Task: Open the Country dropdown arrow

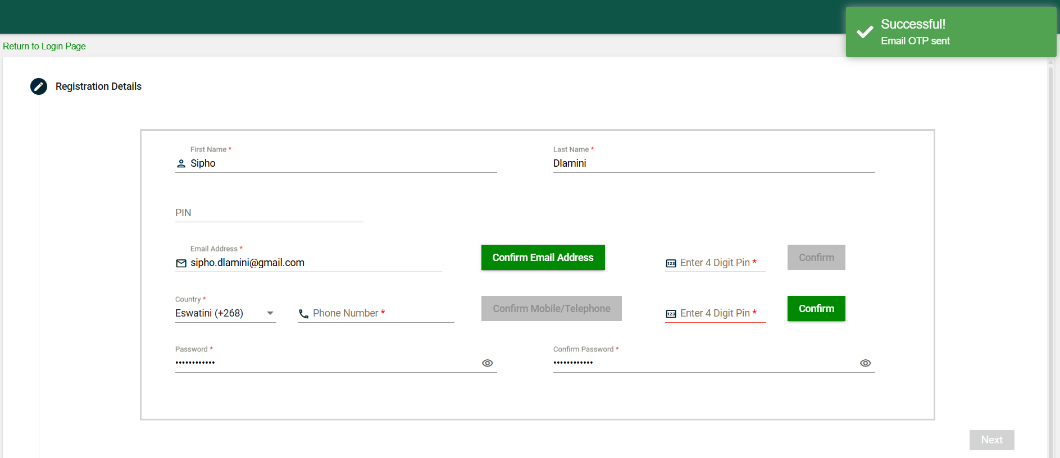Action: coord(270,313)
